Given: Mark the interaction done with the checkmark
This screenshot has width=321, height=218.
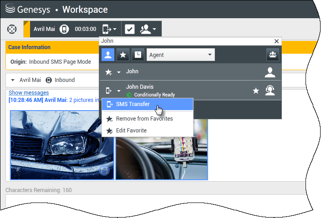Looking at the screenshot, I should point(130,29).
